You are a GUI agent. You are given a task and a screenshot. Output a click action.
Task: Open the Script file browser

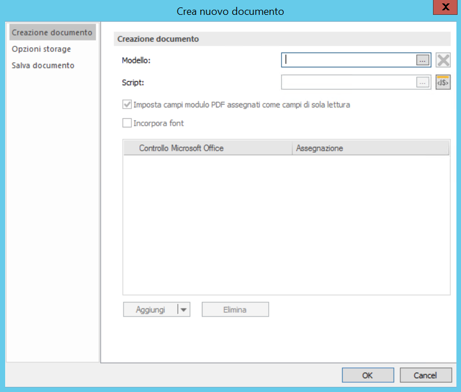pyautogui.click(x=422, y=82)
